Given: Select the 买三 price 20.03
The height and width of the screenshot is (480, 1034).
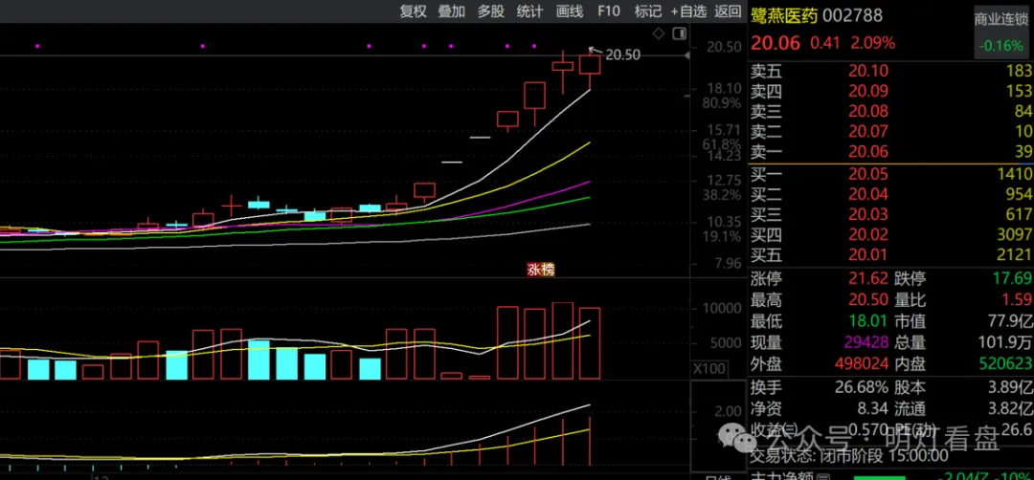Looking at the screenshot, I should click(x=867, y=214).
